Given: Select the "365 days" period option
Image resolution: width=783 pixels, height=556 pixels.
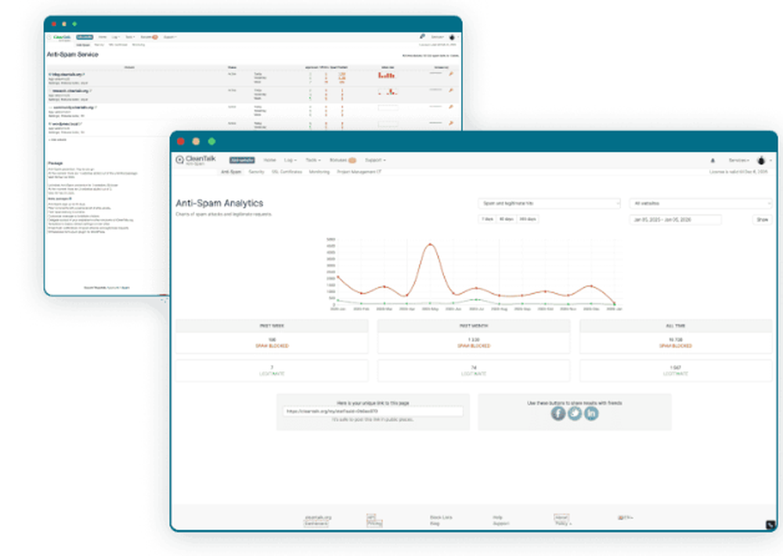Looking at the screenshot, I should tap(528, 218).
